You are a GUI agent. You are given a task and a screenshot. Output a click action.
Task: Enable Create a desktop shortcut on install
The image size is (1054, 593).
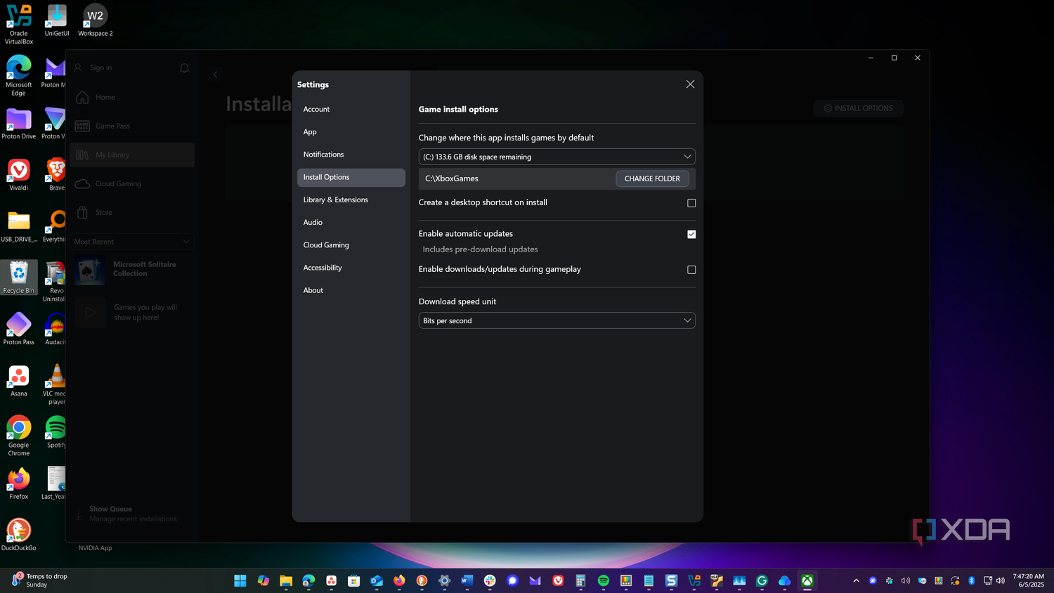(x=691, y=203)
